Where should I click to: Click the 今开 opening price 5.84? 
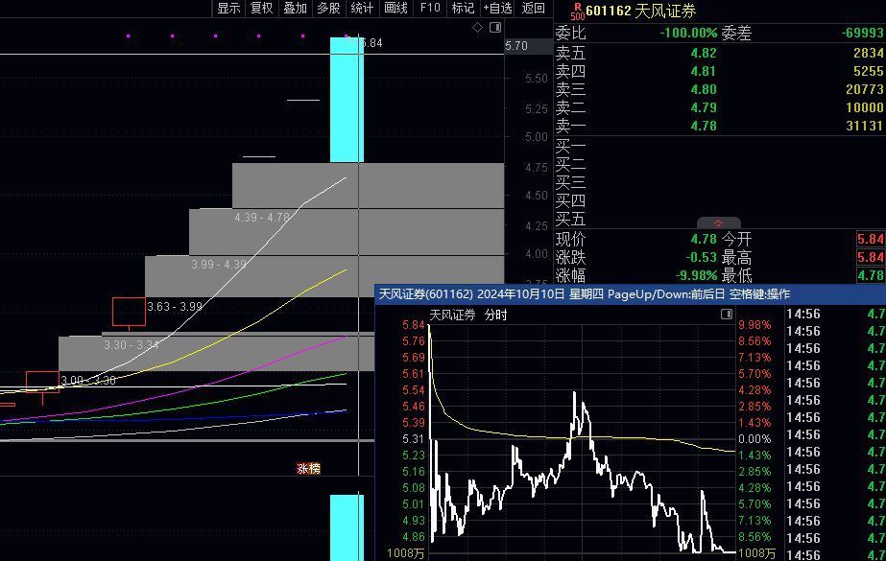tap(871, 240)
